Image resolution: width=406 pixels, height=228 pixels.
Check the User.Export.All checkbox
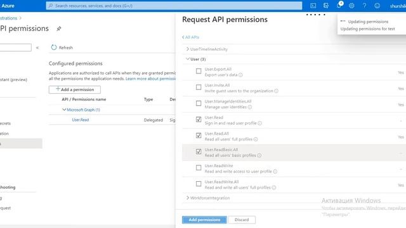pyautogui.click(x=199, y=71)
